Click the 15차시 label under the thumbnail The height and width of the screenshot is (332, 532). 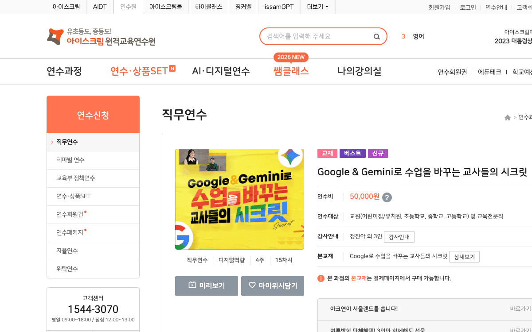coord(284,260)
